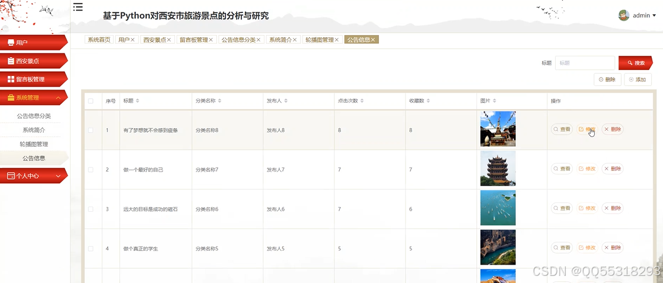Click 删除 for 做一个最好的自己 row

pos(613,168)
